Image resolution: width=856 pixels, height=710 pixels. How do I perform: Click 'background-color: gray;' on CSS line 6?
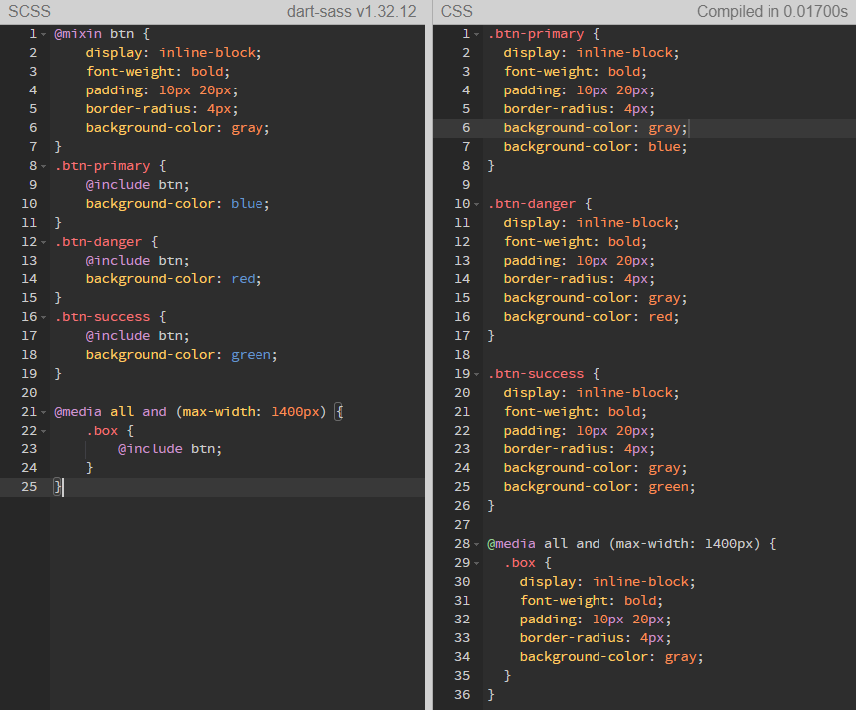tap(596, 128)
